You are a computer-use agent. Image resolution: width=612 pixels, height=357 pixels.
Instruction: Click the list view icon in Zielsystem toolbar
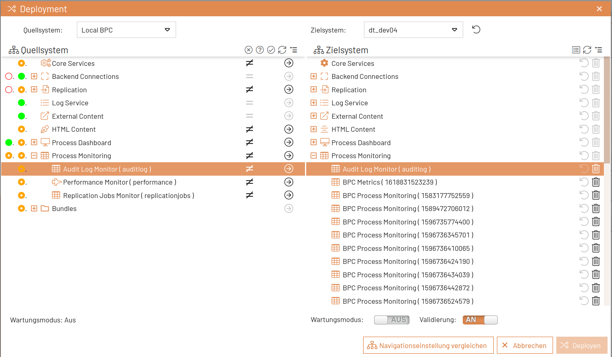pos(576,50)
